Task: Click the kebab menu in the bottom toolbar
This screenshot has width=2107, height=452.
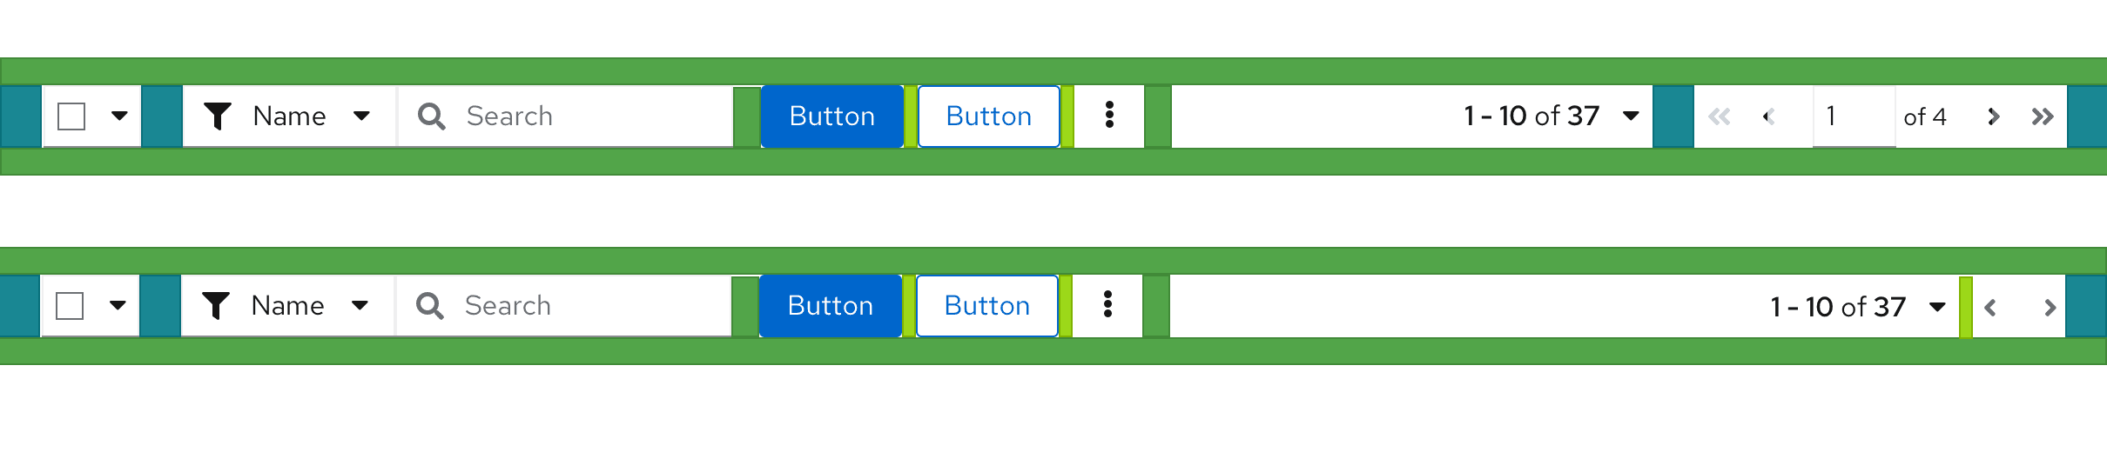Action: [1107, 305]
